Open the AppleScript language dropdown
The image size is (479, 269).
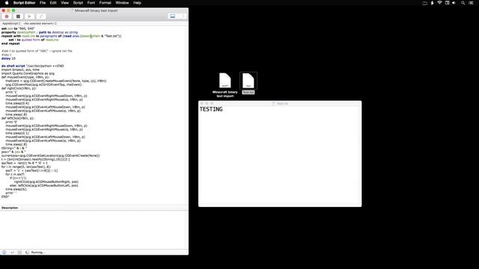(x=11, y=23)
